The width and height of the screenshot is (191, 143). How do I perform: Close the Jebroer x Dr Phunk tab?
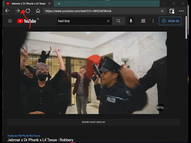point(49,4)
